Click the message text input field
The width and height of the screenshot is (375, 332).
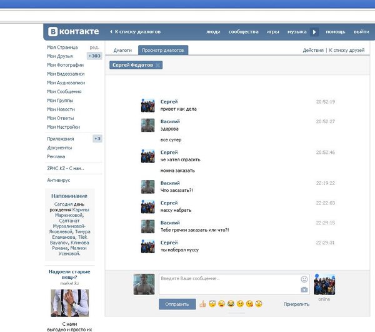(x=228, y=284)
